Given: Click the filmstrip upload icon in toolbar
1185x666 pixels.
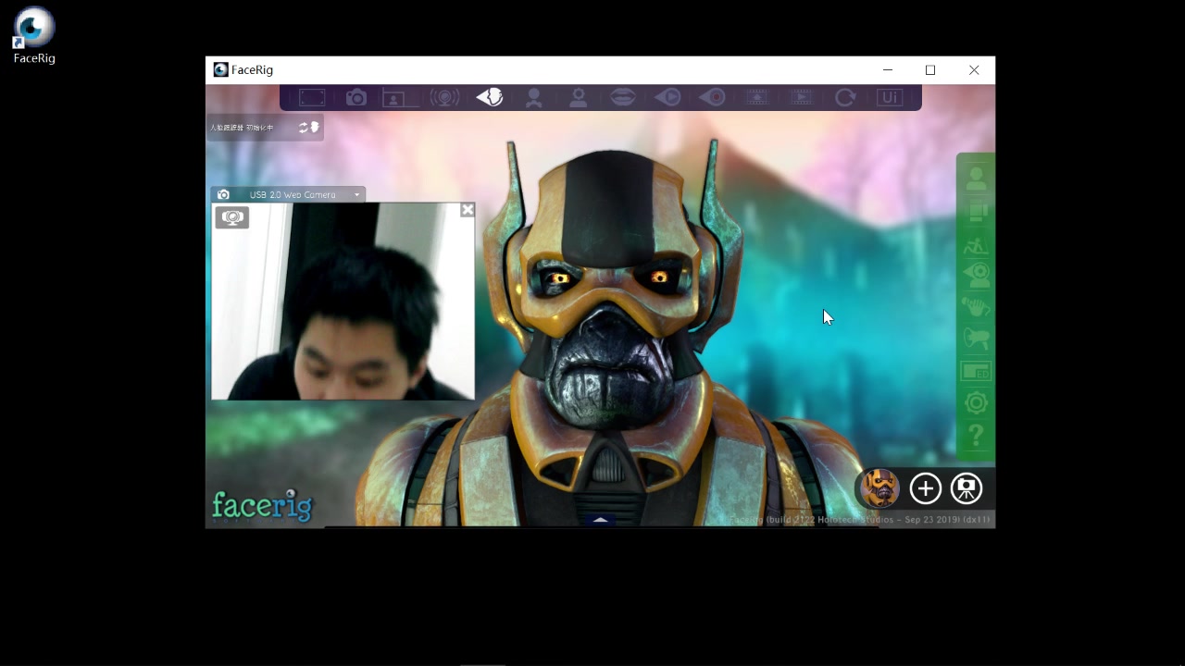Looking at the screenshot, I should point(756,97).
